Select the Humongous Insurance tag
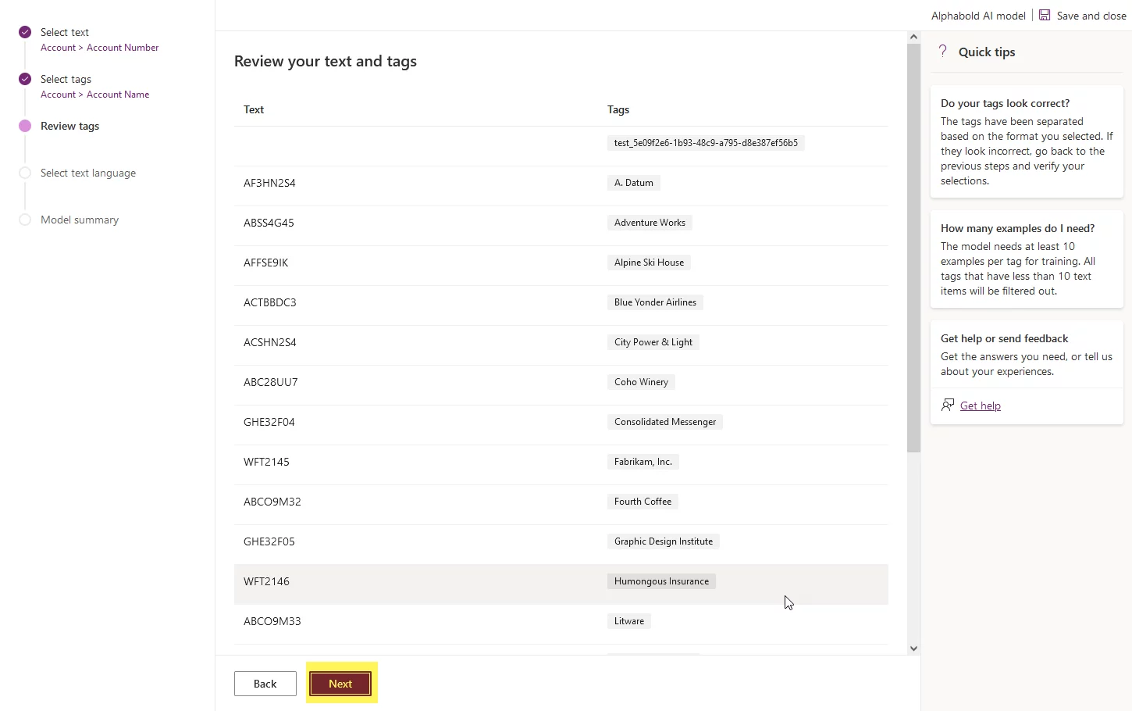The height and width of the screenshot is (711, 1132). tap(662, 581)
